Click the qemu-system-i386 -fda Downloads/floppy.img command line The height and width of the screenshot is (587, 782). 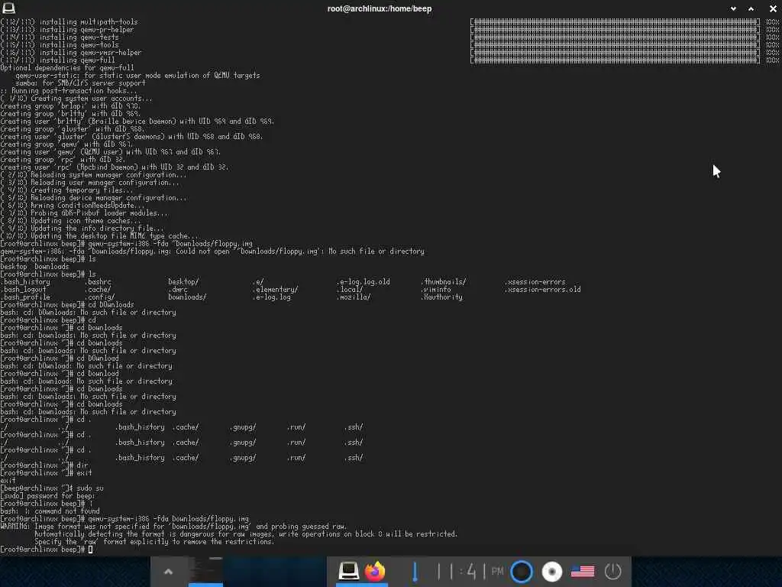point(124,519)
